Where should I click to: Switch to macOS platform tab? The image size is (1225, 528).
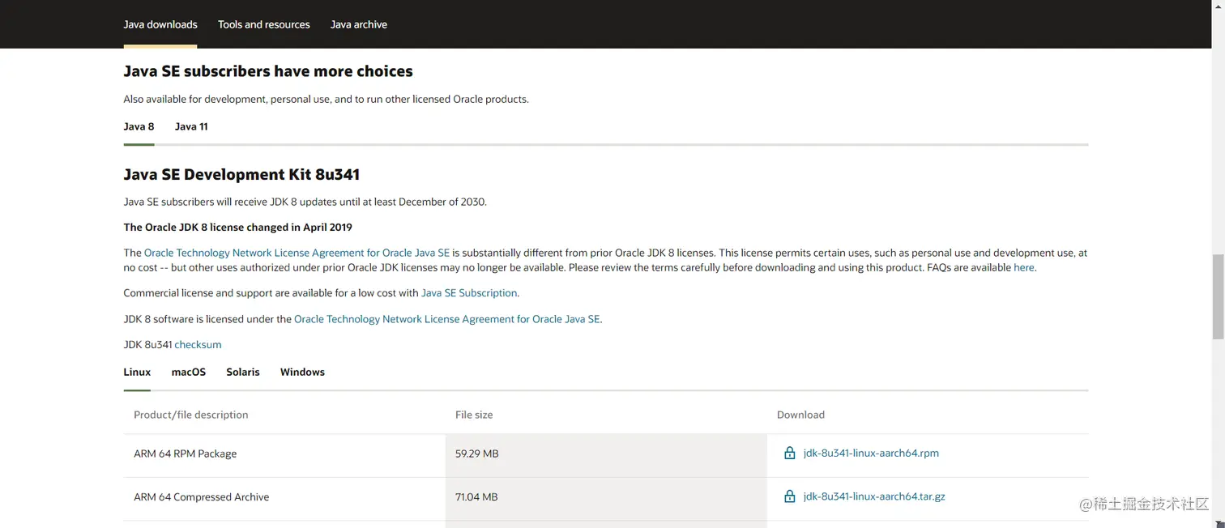click(x=189, y=372)
